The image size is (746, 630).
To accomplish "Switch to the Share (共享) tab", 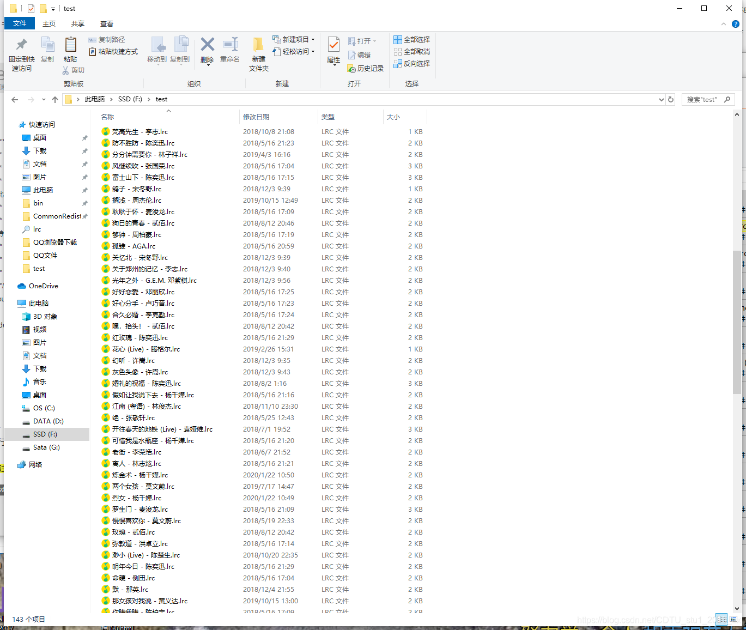I will (x=78, y=23).
